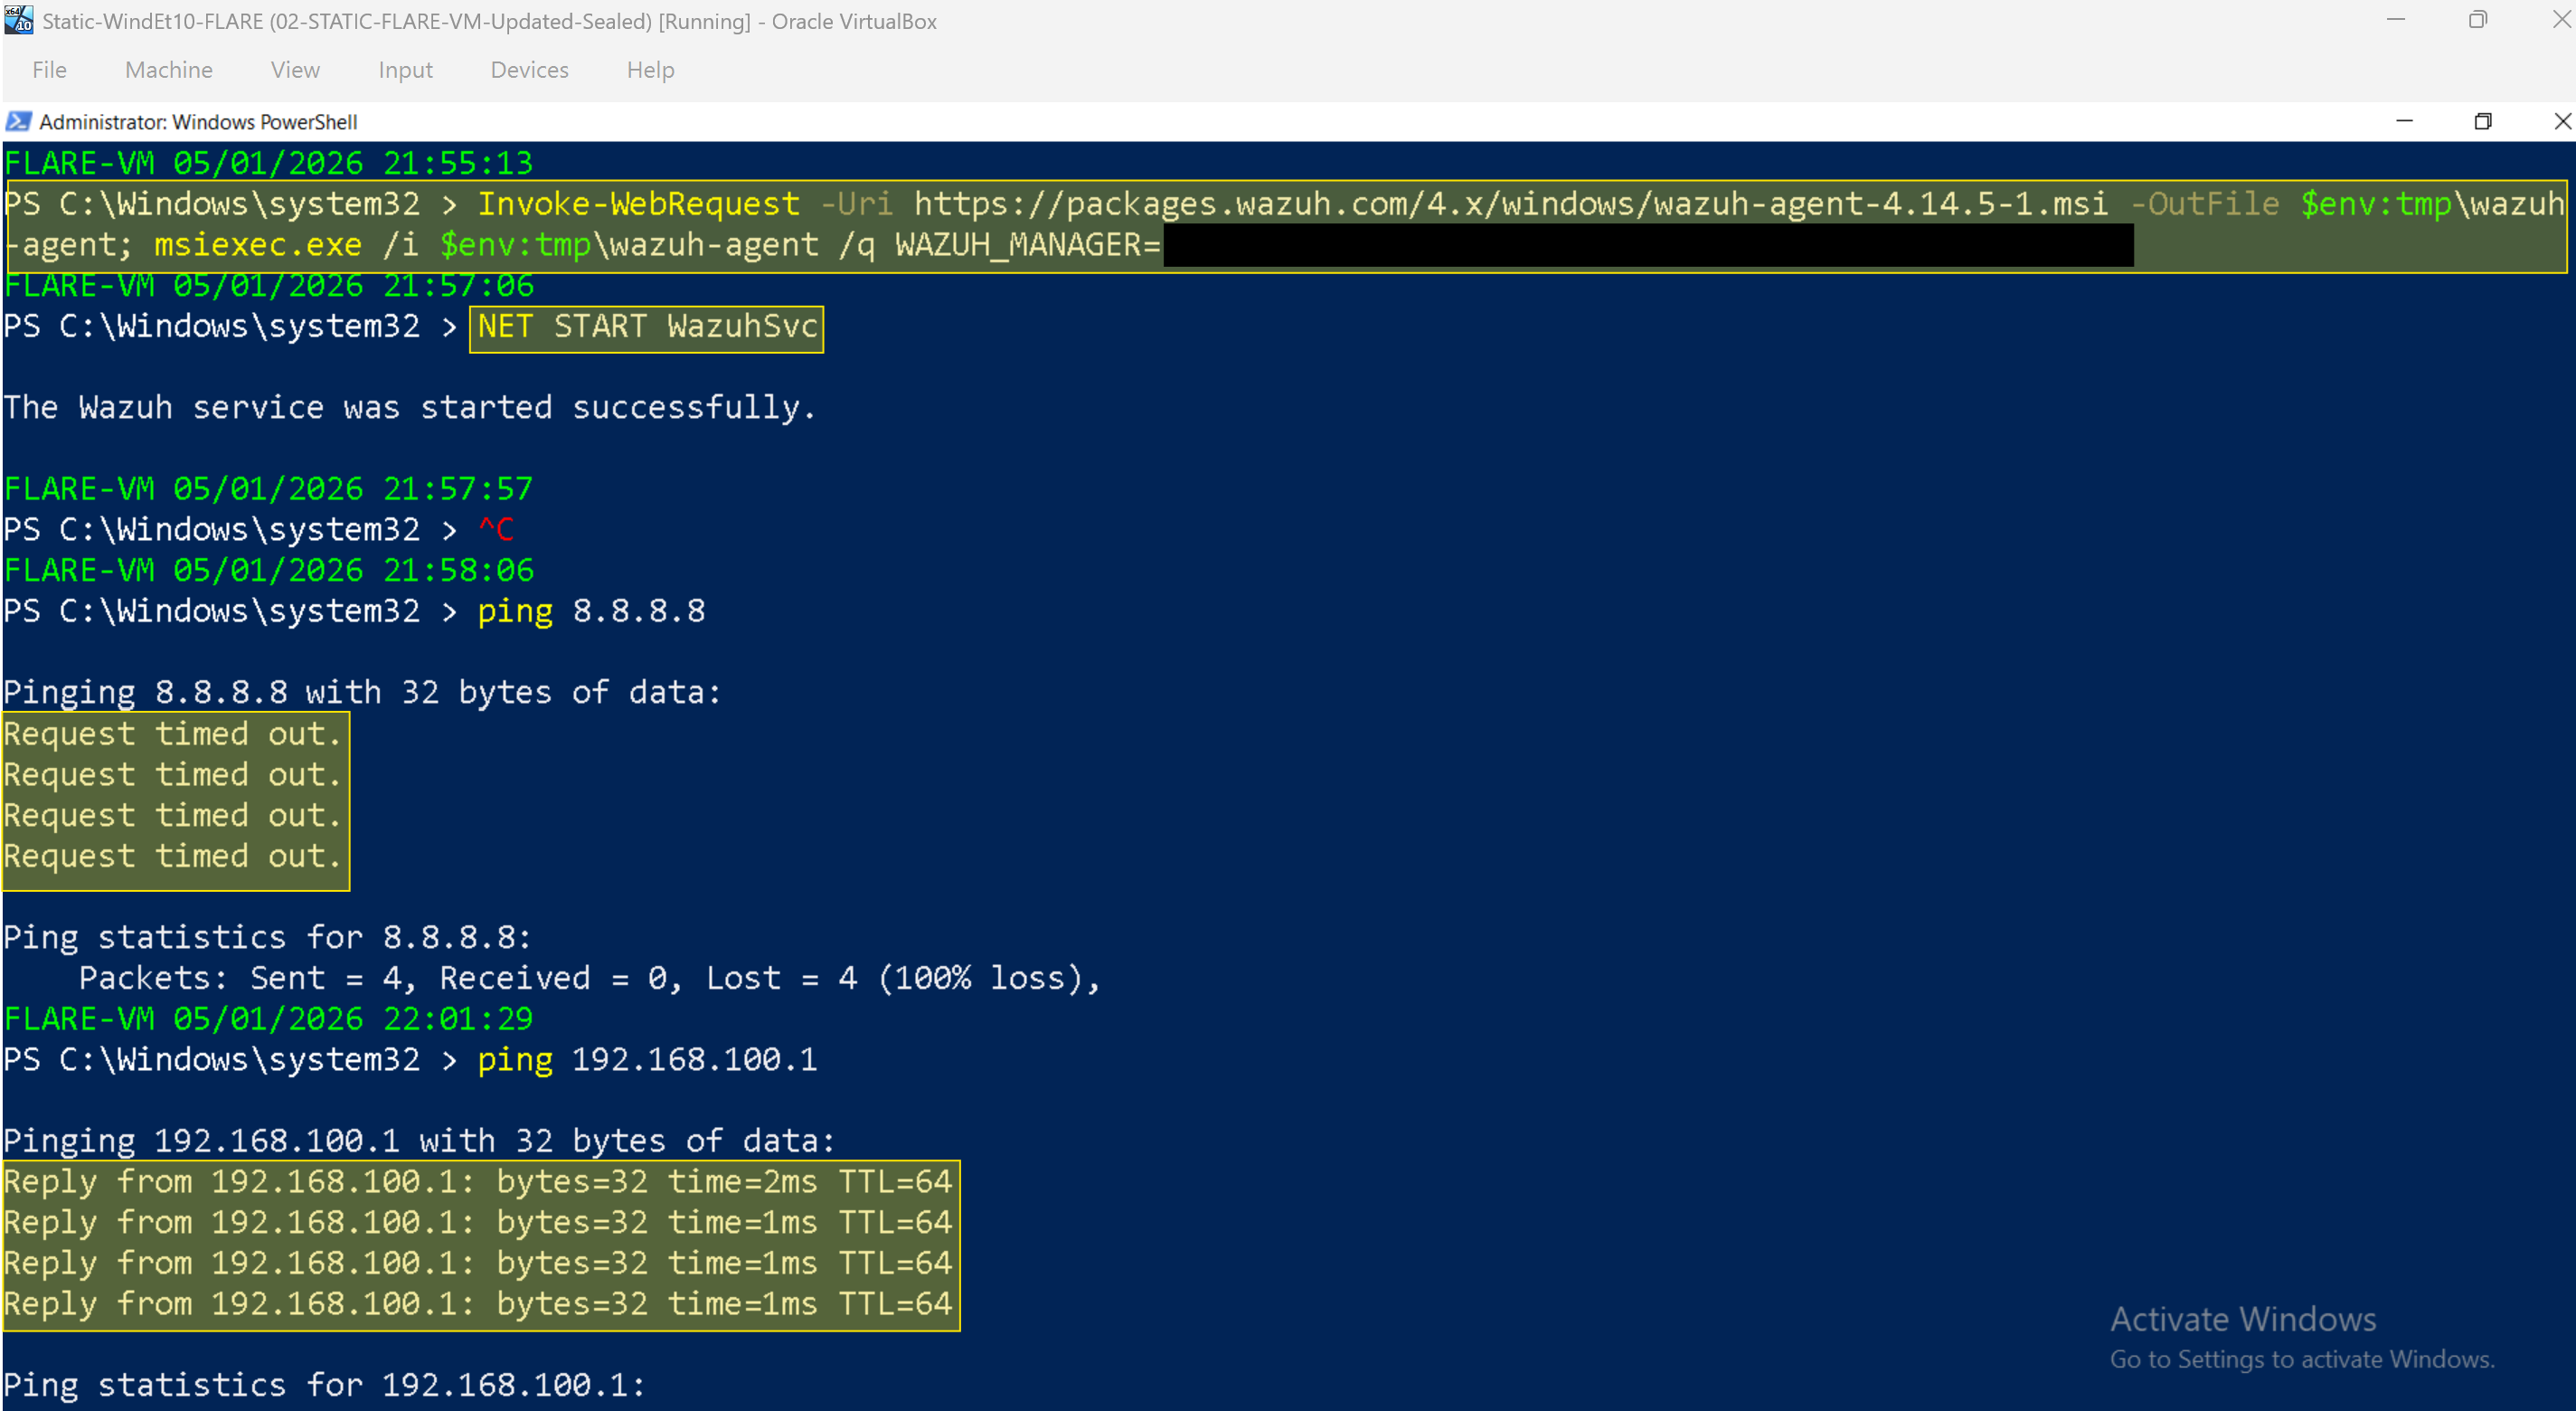
Task: Open the Help menu
Action: point(650,70)
